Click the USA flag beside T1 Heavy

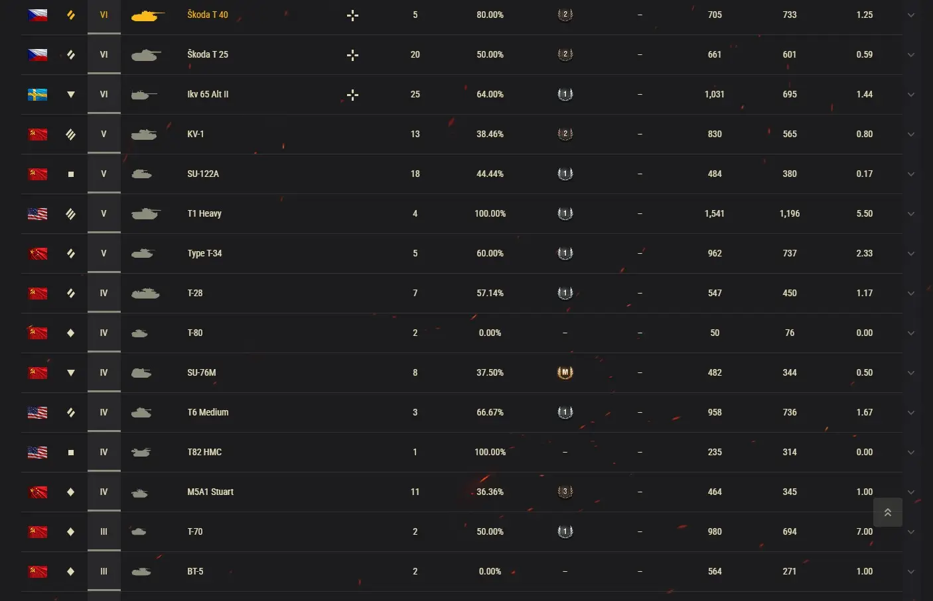[x=37, y=214]
